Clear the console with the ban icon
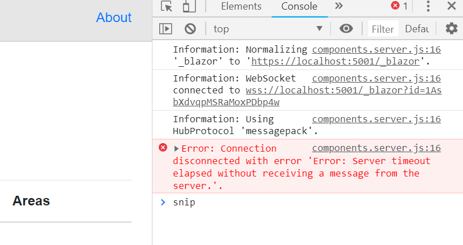The width and height of the screenshot is (463, 245). 190,29
